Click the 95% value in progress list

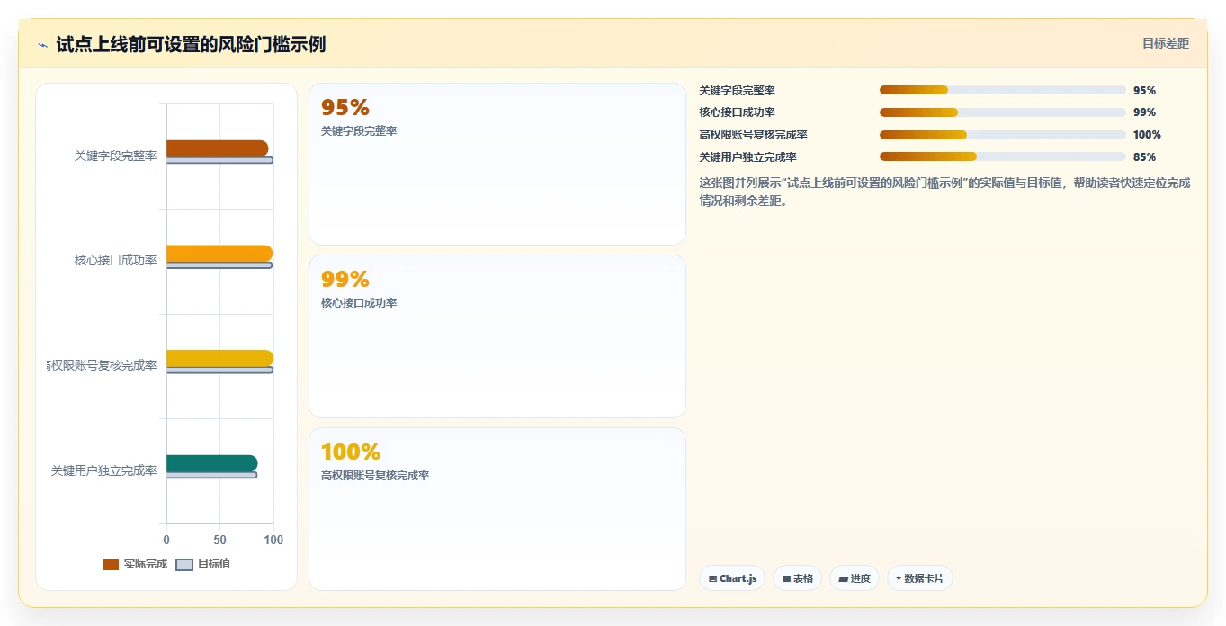click(1144, 91)
